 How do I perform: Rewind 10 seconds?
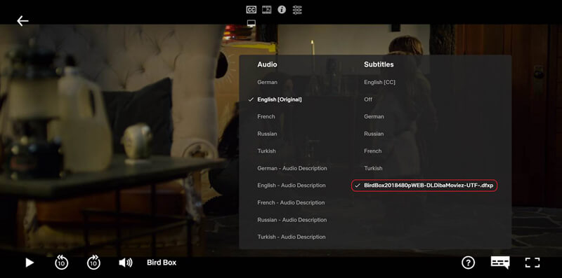(x=61, y=263)
